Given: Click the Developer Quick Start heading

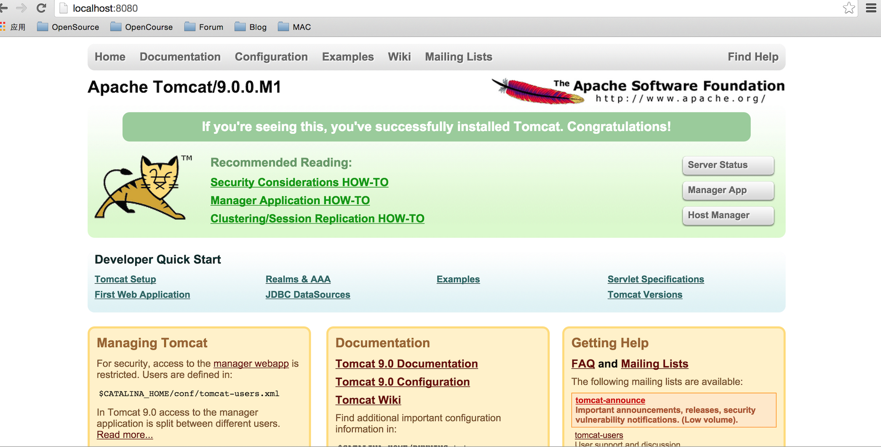Looking at the screenshot, I should pyautogui.click(x=158, y=259).
